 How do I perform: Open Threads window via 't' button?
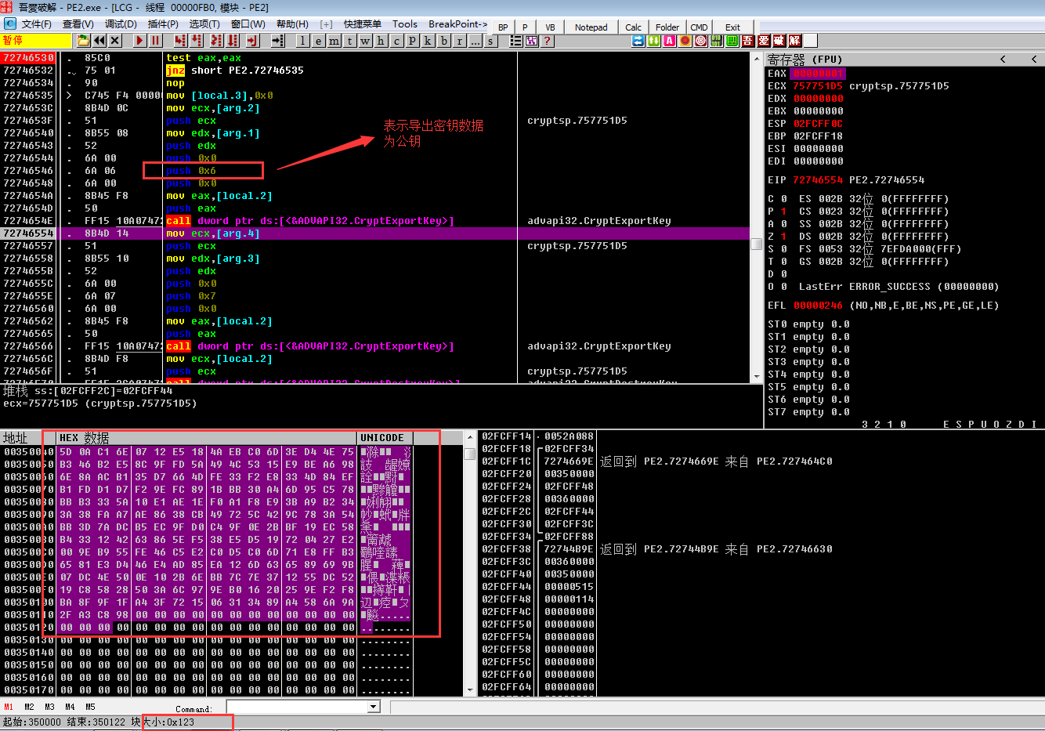pyautogui.click(x=350, y=41)
